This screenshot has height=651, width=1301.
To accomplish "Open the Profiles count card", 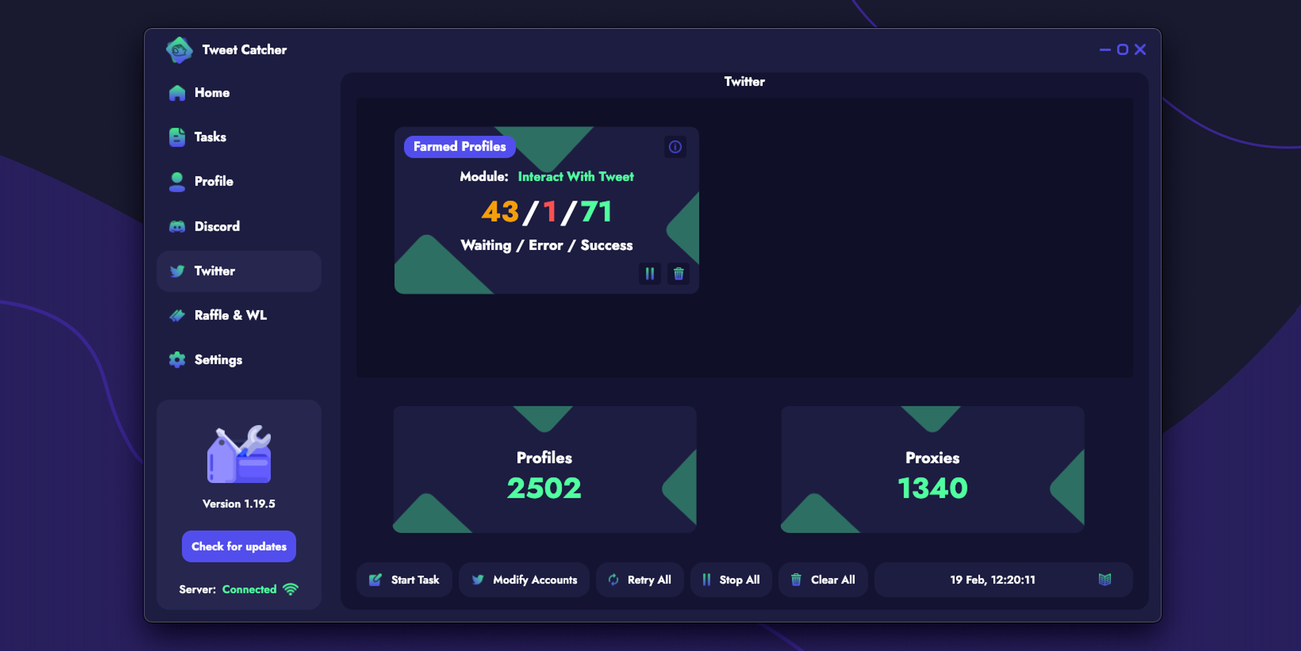I will click(x=544, y=469).
